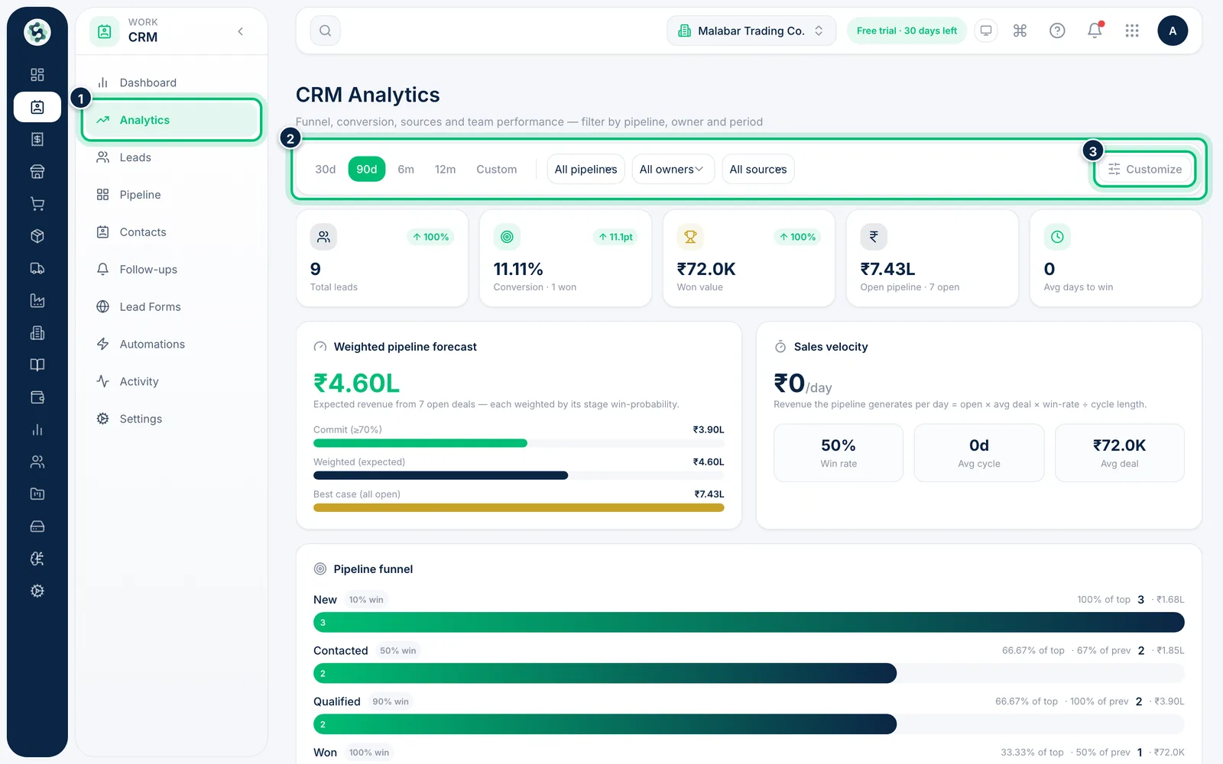This screenshot has height=764, width=1223.
Task: Collapse the CRM sidebar with chevron
Action: [241, 31]
